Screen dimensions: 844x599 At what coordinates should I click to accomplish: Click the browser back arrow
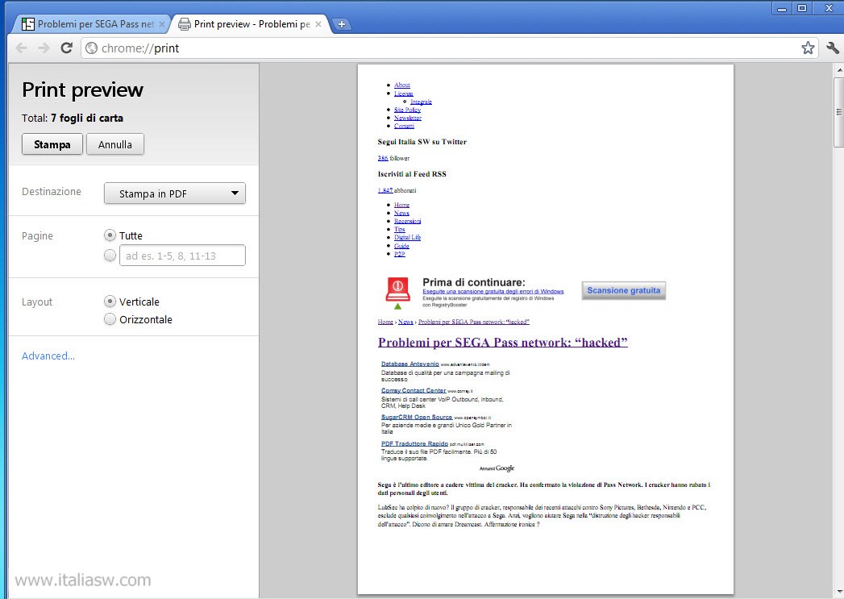(x=22, y=48)
